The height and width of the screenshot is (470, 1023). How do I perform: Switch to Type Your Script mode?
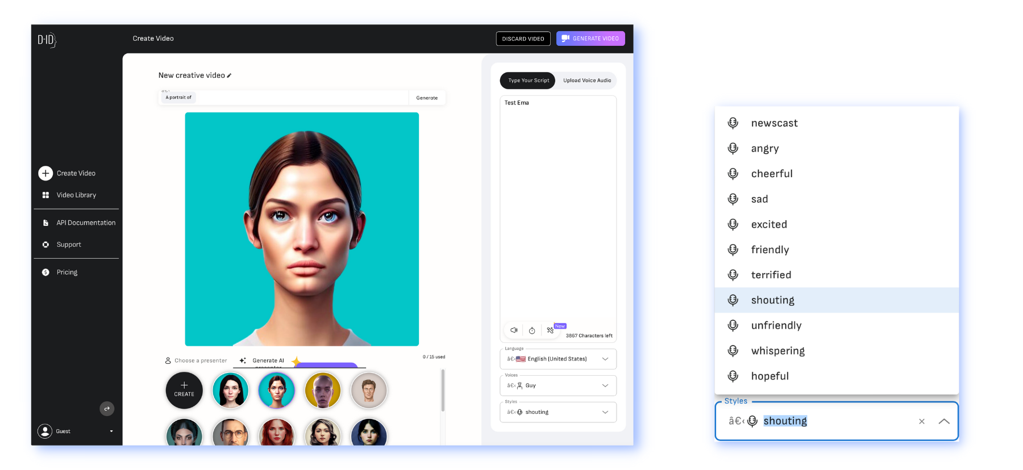(528, 81)
